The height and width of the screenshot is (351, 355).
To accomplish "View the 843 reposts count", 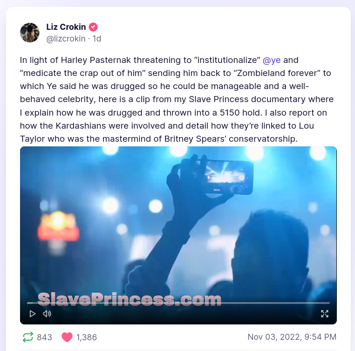I will click(x=44, y=337).
